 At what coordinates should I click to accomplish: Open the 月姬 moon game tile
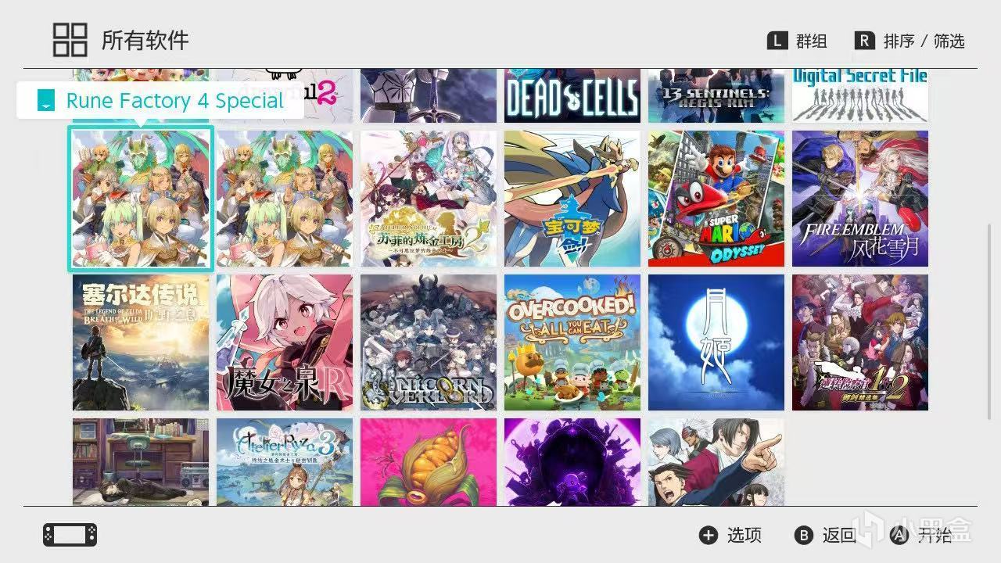click(716, 342)
